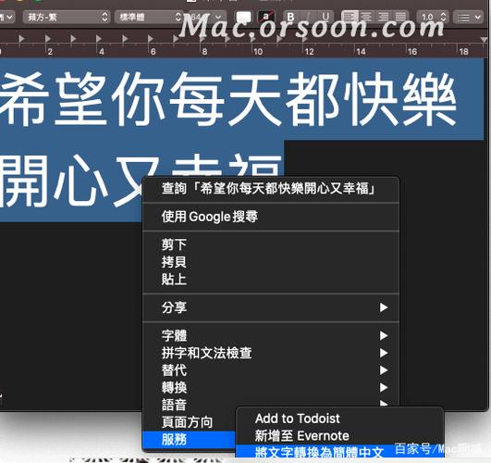Choose 使用 Google 搜尋 in context menu
This screenshot has height=463, width=491.
(271, 217)
